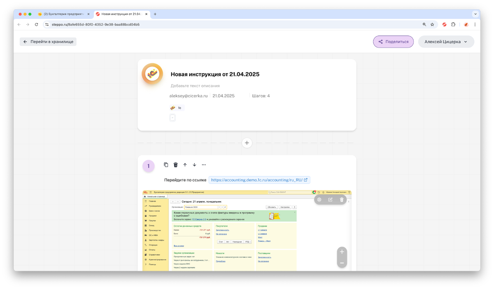This screenshot has height=289, width=494.
Task: Share the instruction via Поделиться
Action: tap(394, 41)
